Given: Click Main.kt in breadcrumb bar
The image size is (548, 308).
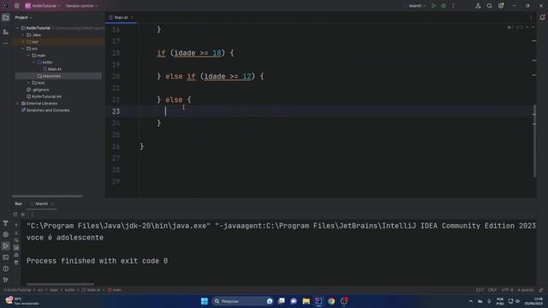Looking at the screenshot, I should point(92,290).
